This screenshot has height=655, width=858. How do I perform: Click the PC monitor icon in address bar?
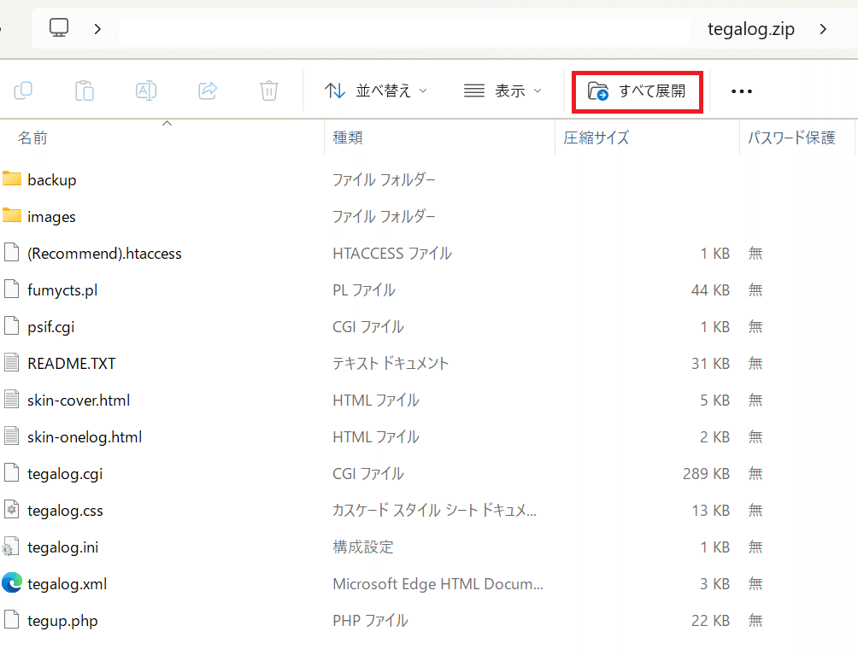[x=59, y=28]
